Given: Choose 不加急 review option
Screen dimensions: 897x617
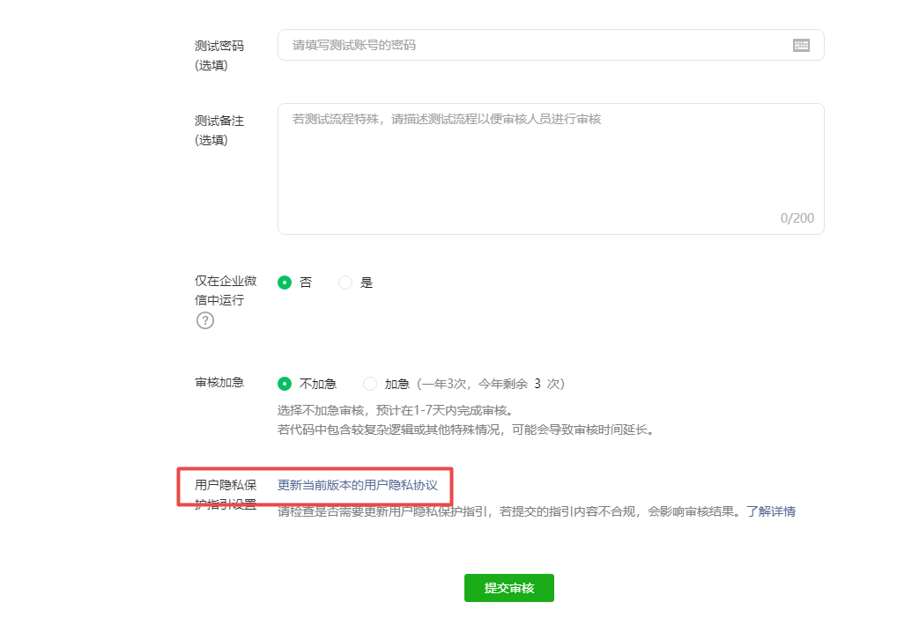Looking at the screenshot, I should click(x=285, y=384).
